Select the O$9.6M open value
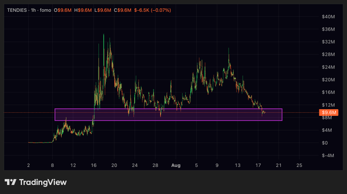347x194 pixels. click(63, 10)
